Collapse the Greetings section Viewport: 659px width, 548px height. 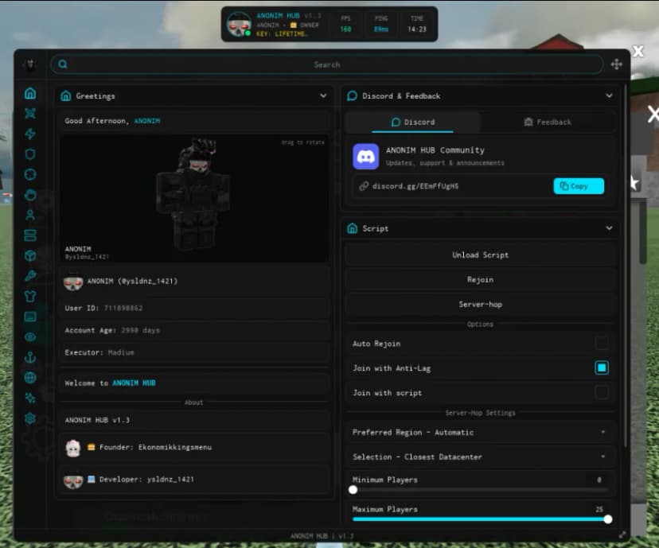(x=323, y=95)
